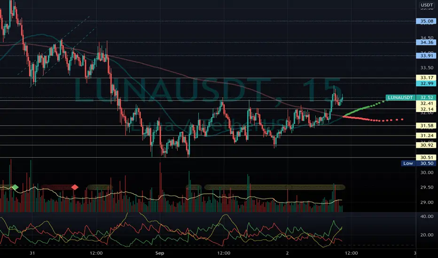
Task: Click the LUNAUSDT symbol price tag
Action: click(400, 98)
